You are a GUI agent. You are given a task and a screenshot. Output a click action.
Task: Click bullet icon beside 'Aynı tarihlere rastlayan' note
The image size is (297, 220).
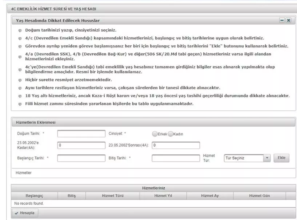point(20,88)
